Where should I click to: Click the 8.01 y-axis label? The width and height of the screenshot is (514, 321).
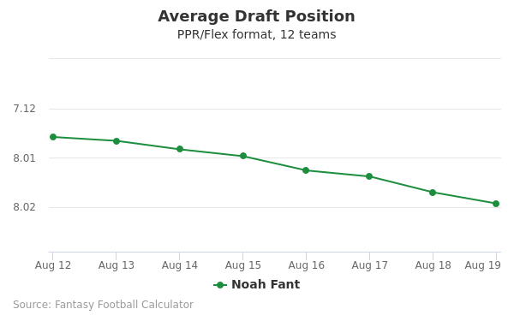click(x=24, y=158)
